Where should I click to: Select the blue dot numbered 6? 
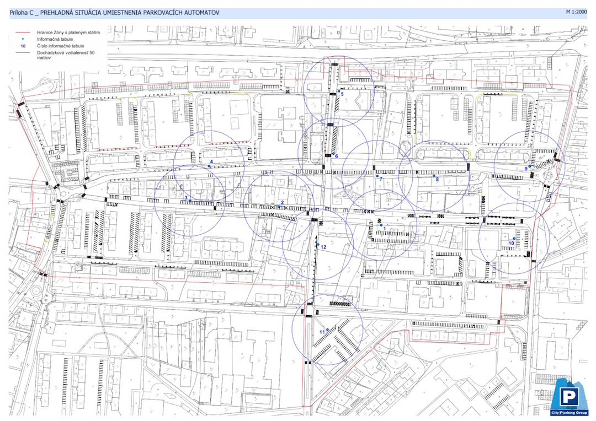point(333,154)
